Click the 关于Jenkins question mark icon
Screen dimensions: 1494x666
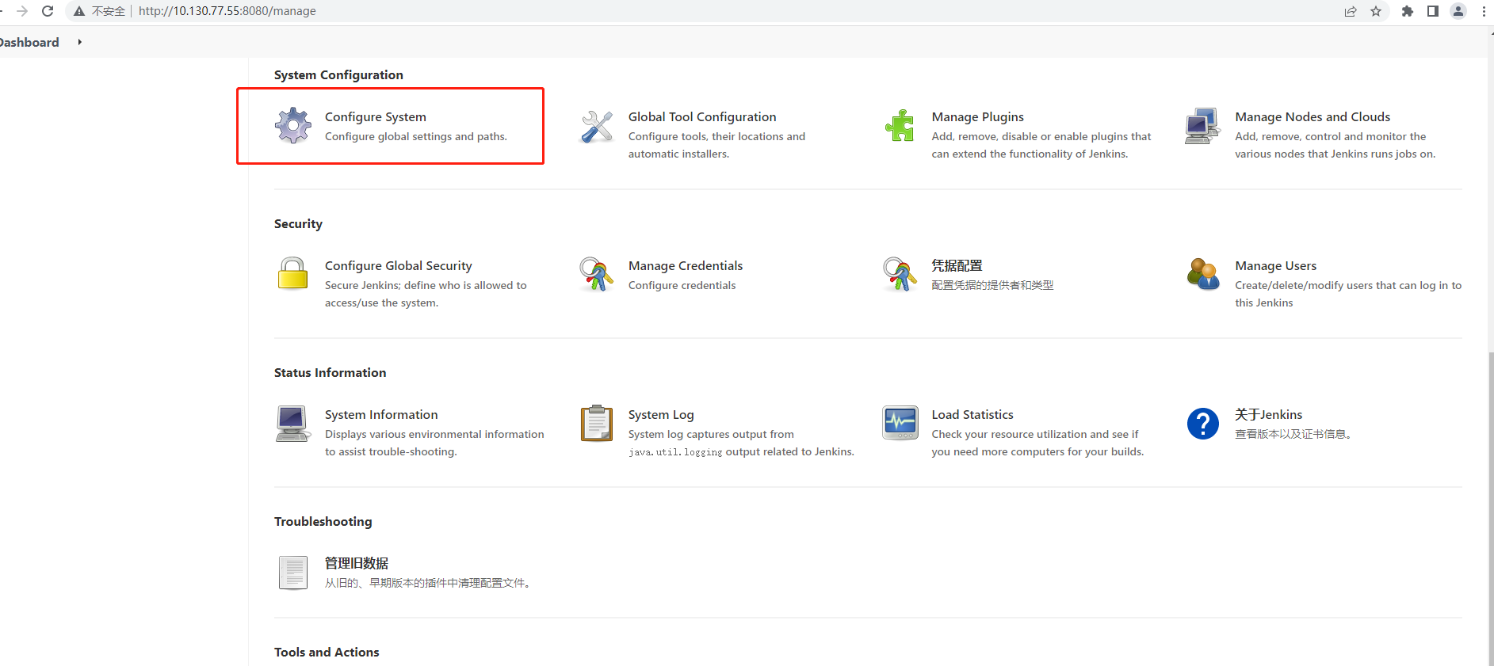(1203, 424)
